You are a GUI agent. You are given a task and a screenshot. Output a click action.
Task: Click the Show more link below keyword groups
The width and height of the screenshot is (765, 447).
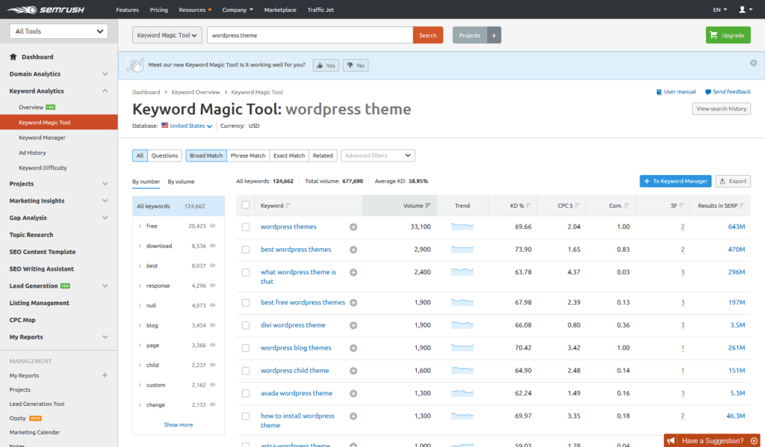click(x=178, y=424)
